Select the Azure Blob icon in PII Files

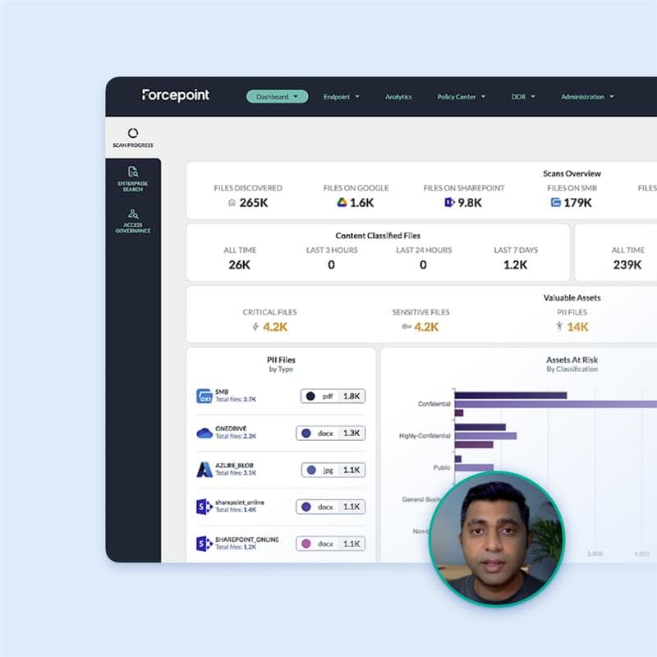click(x=204, y=470)
